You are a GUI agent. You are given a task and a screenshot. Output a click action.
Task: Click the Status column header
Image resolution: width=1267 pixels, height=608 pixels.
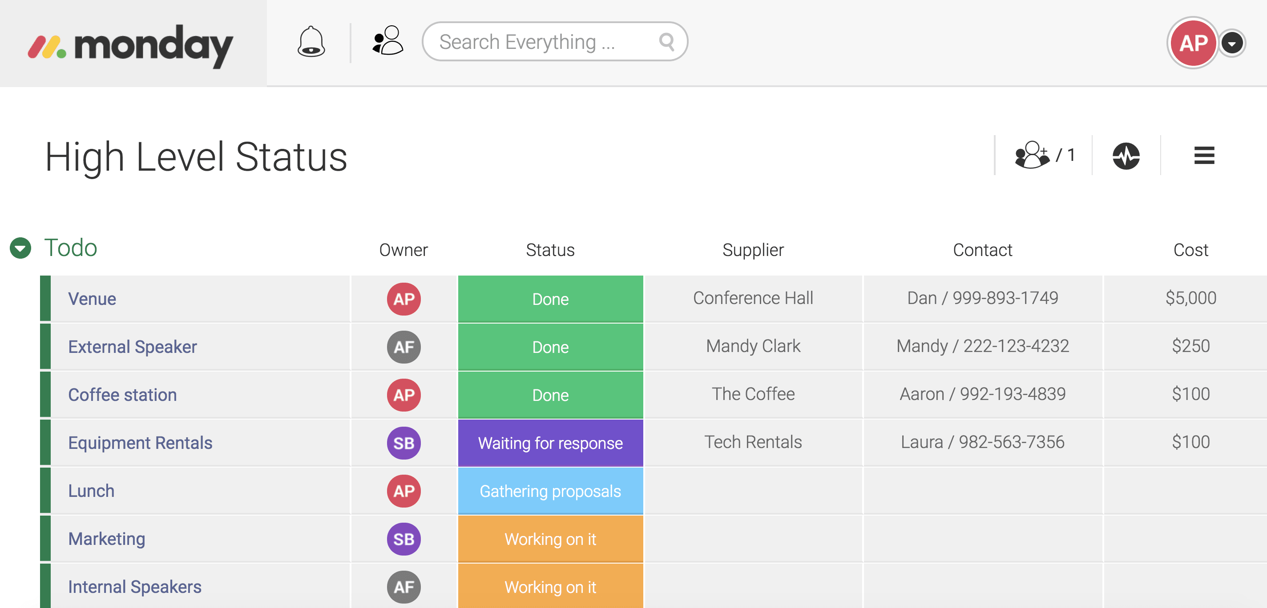pyautogui.click(x=550, y=250)
